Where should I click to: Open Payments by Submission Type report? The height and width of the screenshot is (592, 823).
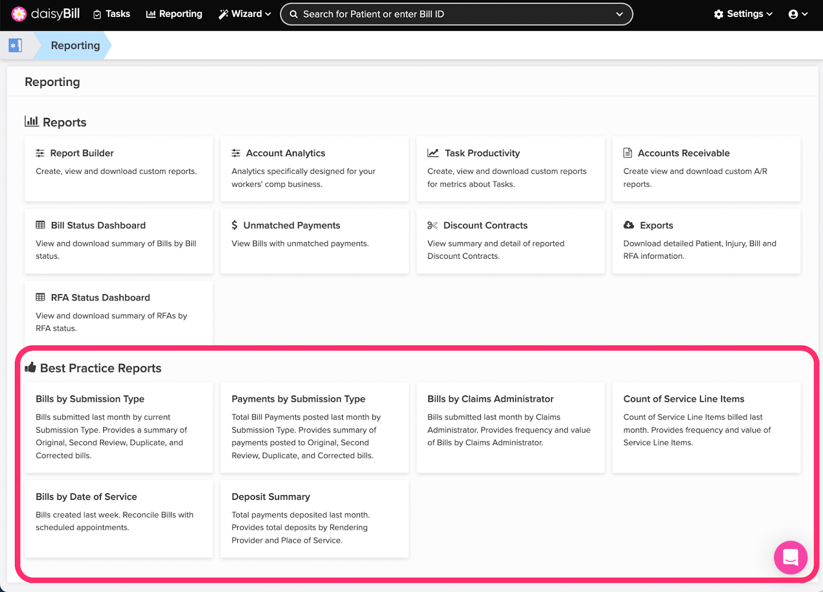pos(315,427)
